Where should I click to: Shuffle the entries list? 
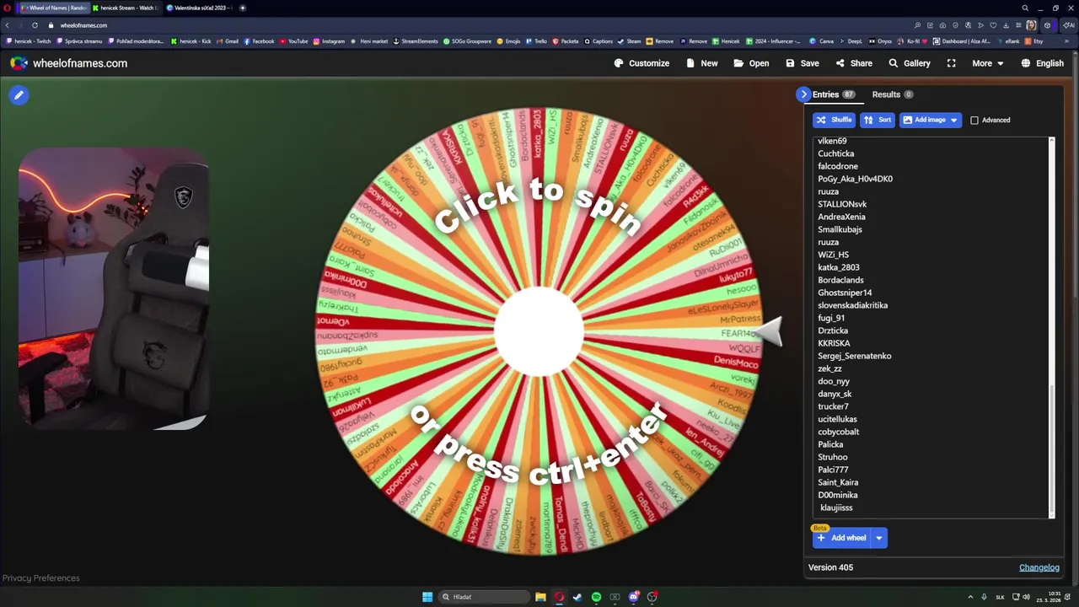[x=834, y=120]
